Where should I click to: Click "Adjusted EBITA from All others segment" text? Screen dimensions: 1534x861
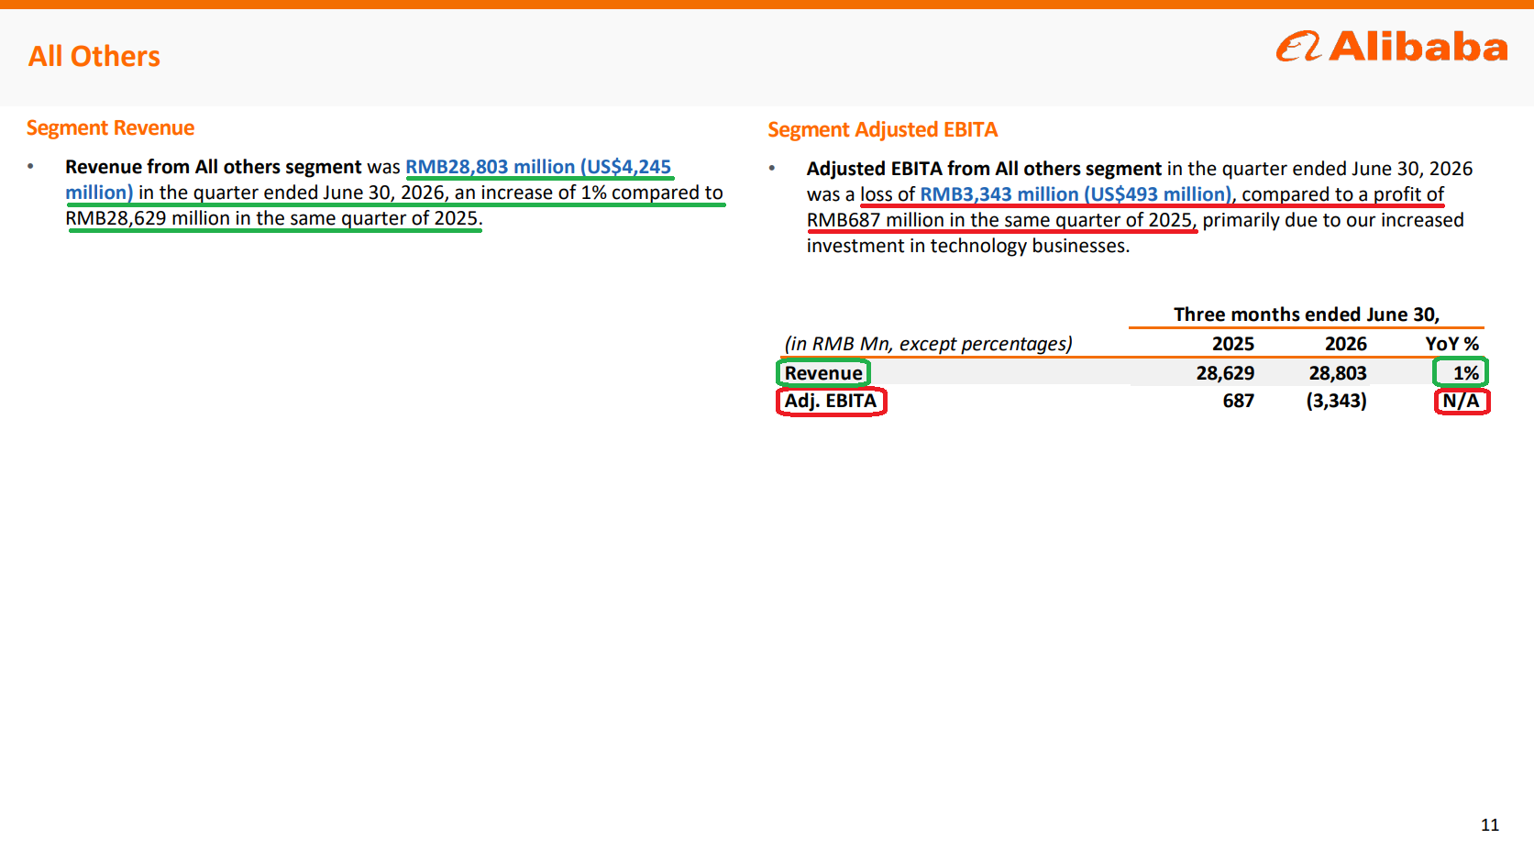click(x=984, y=169)
